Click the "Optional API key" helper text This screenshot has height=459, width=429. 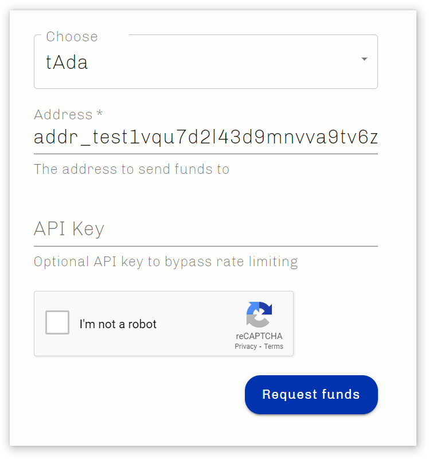(166, 262)
